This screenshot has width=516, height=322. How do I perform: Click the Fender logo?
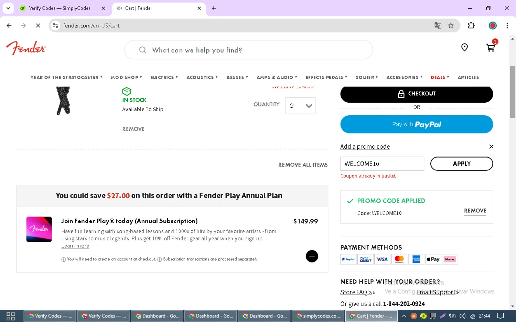[x=26, y=48]
